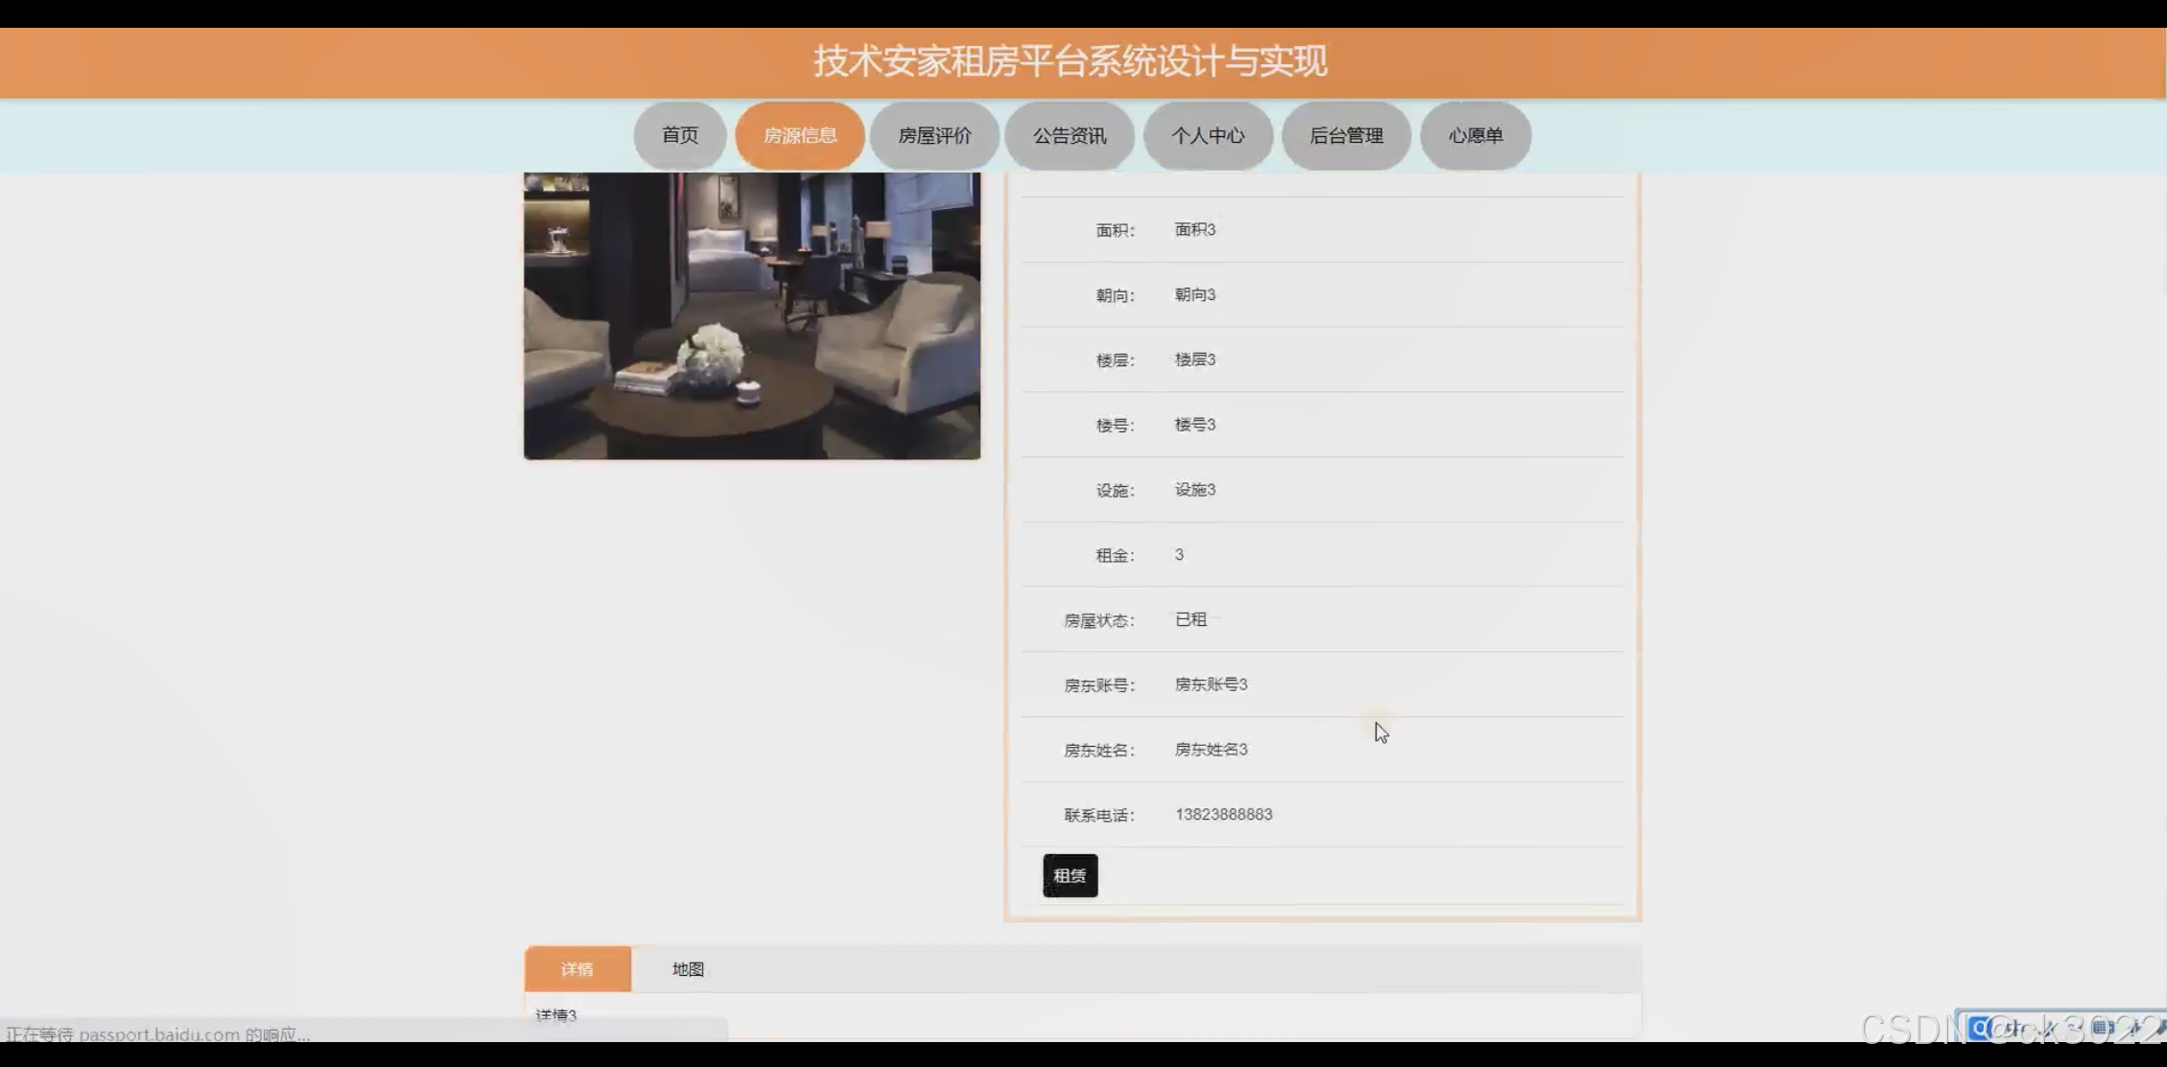Click the room interior photo
Image resolution: width=2167 pixels, height=1067 pixels.
coord(752,315)
